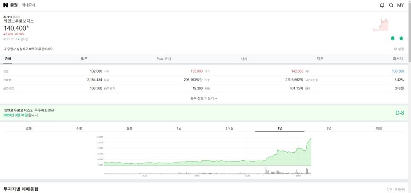Select the 3년 chart range
Image resolution: width=411 pixels, height=193 pixels.
click(329, 128)
